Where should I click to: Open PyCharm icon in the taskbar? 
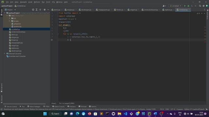[x=149, y=114]
